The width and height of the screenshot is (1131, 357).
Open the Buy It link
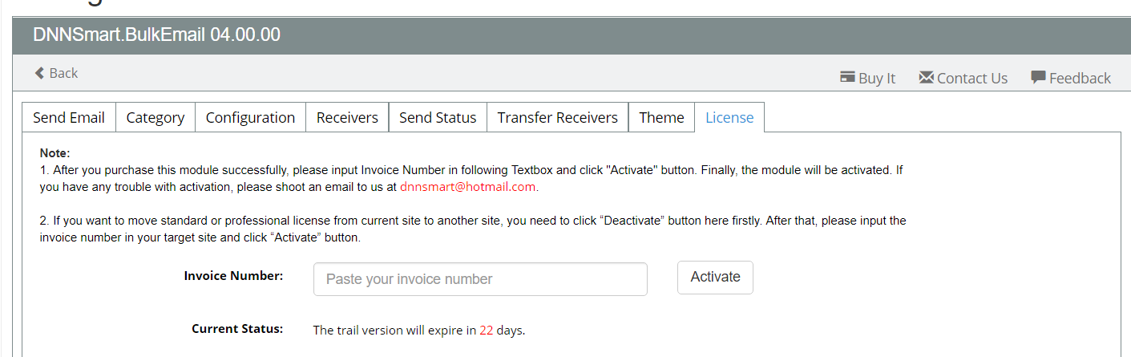point(877,78)
